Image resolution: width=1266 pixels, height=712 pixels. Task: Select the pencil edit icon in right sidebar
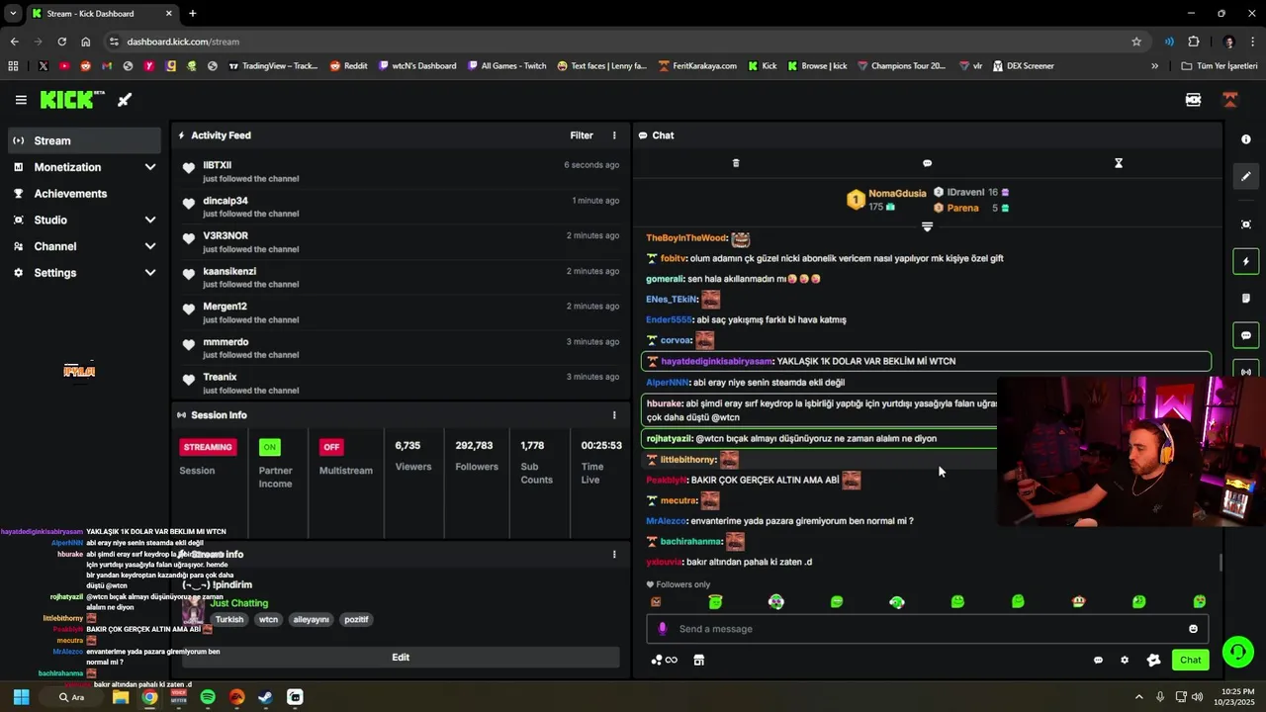point(1246,176)
